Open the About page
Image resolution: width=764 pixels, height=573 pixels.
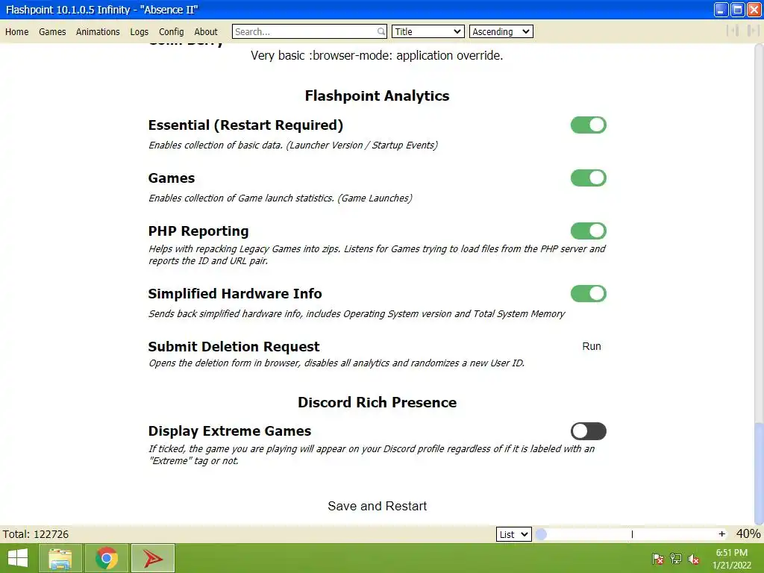point(206,31)
